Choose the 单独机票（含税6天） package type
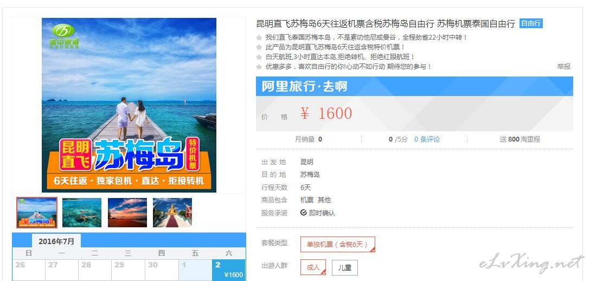The width and height of the screenshot is (590, 281). coord(337,245)
